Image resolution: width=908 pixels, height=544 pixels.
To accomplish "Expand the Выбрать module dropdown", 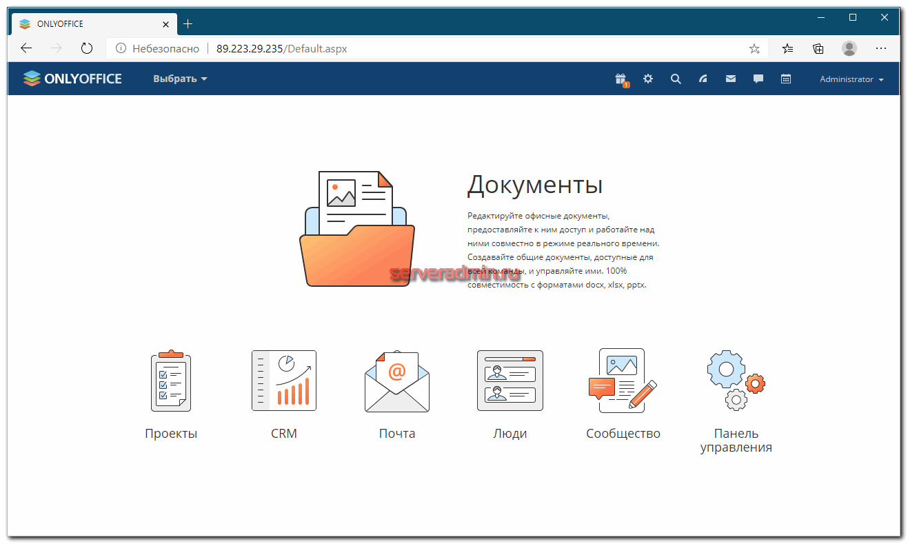I will 180,79.
